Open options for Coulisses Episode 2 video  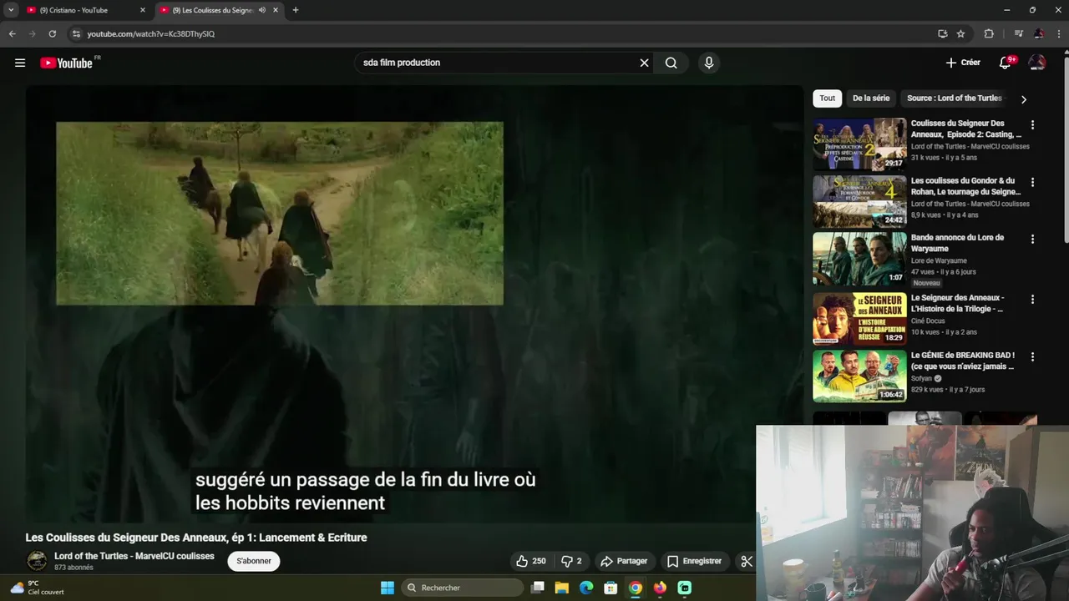[1032, 125]
